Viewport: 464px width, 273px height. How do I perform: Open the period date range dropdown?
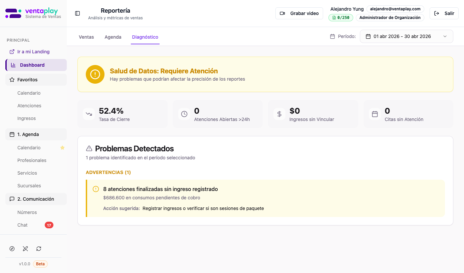(406, 36)
